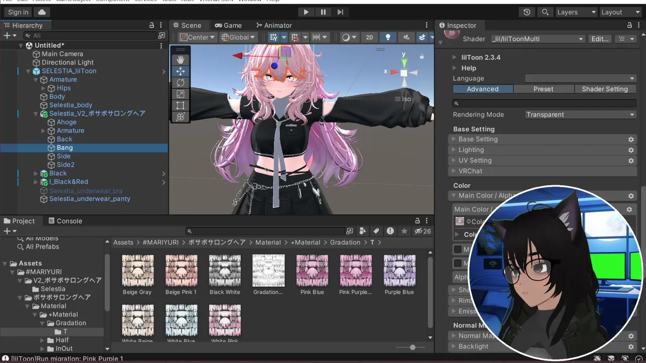
Task: Select the Preset tab
Action: point(544,89)
